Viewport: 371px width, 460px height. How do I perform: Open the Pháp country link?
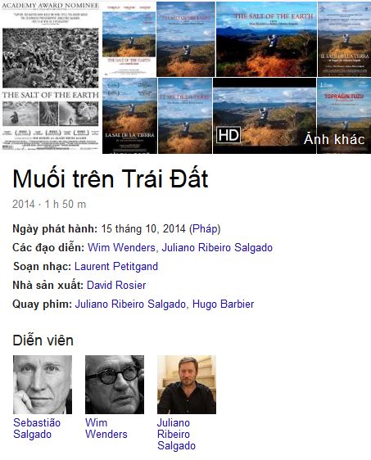point(205,228)
